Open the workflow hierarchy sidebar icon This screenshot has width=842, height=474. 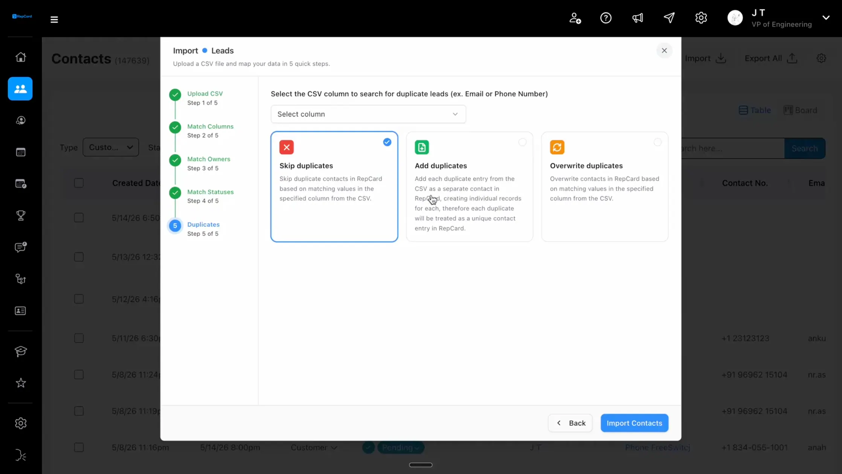tap(20, 279)
